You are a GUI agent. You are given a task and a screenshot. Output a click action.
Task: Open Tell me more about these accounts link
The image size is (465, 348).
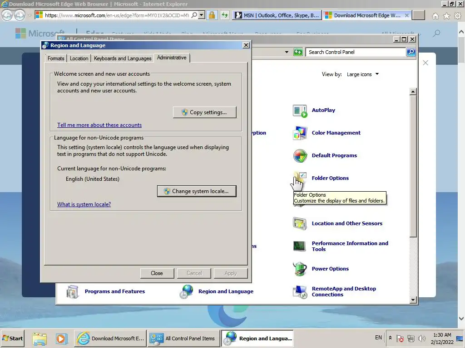pyautogui.click(x=99, y=125)
